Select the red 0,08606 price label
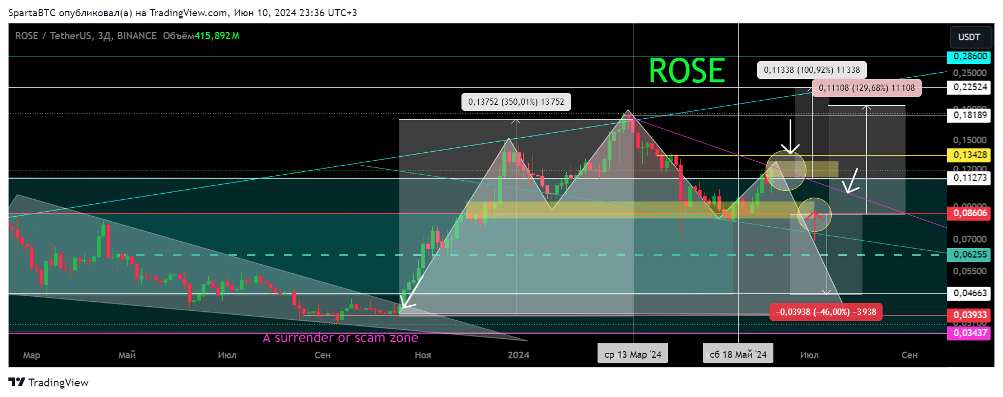The width and height of the screenshot is (1003, 397). 969,213
